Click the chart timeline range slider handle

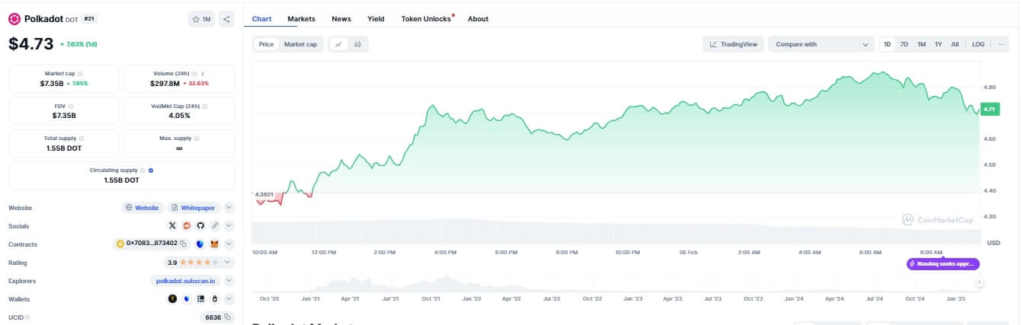click(x=980, y=282)
